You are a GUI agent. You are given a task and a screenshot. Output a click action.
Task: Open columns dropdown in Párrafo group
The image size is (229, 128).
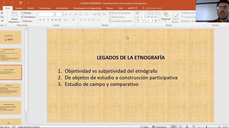(x=99, y=20)
